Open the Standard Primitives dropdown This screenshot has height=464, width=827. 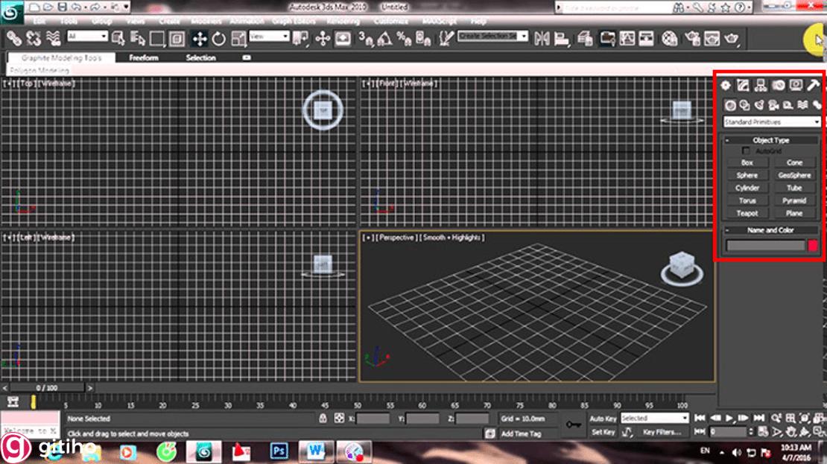tap(770, 121)
